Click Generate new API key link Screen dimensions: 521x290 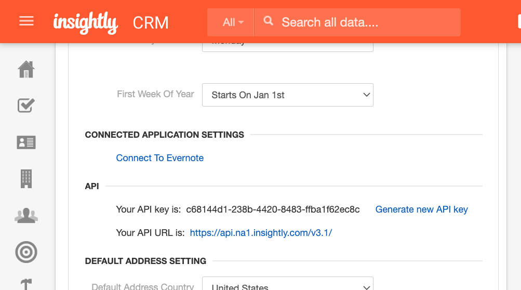(x=422, y=209)
